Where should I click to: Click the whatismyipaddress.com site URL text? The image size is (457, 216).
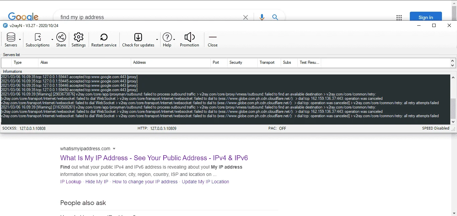[85, 149]
